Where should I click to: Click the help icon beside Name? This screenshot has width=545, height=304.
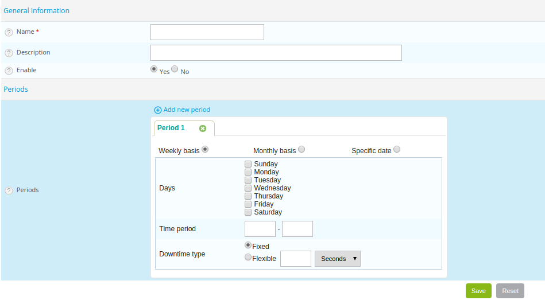pos(9,32)
